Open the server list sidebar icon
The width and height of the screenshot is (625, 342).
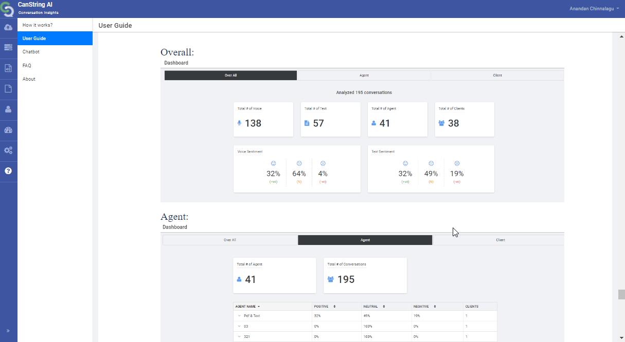point(8,47)
